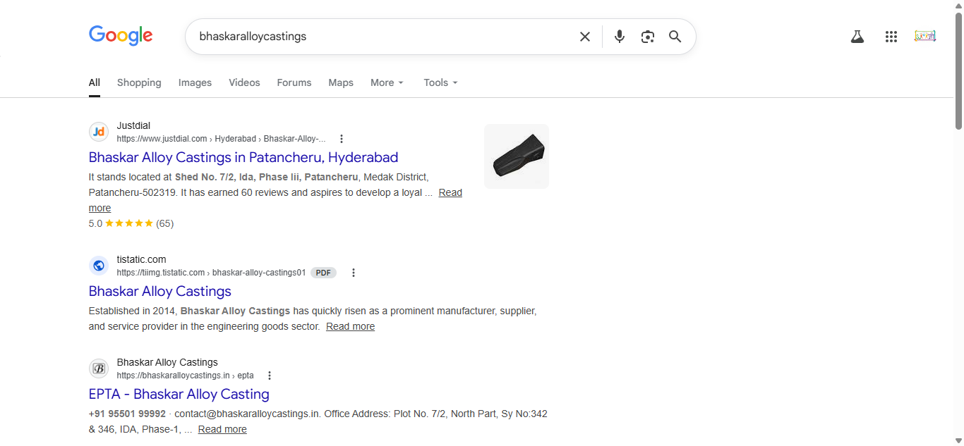
Task: Open Google Lens image search
Action: pos(647,37)
